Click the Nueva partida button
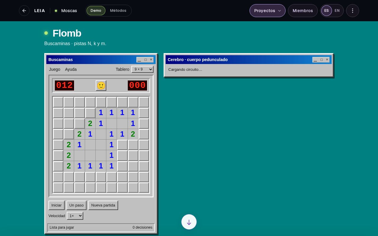This screenshot has height=236, width=378. pyautogui.click(x=103, y=205)
